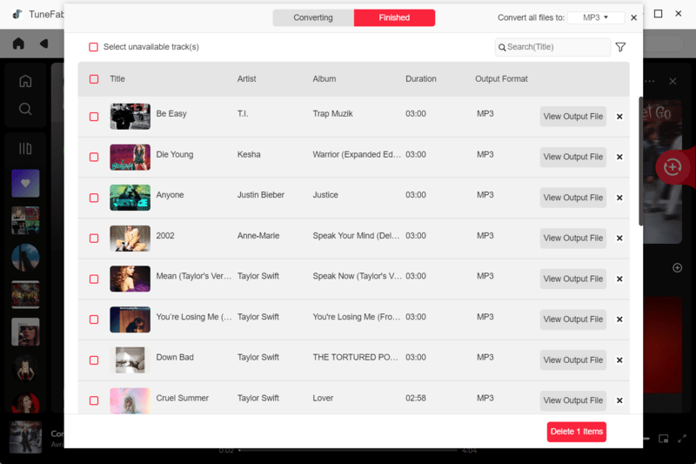Remove the 2002 track with X
The image size is (696, 464).
pyautogui.click(x=619, y=238)
